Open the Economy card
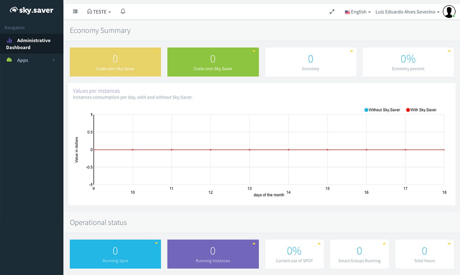The height and width of the screenshot is (275, 460). pos(310,62)
